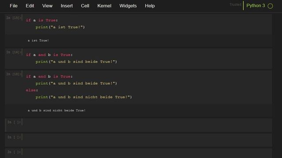Click the 'else:' line
This screenshot has width=282, height=158.
(x=32, y=90)
